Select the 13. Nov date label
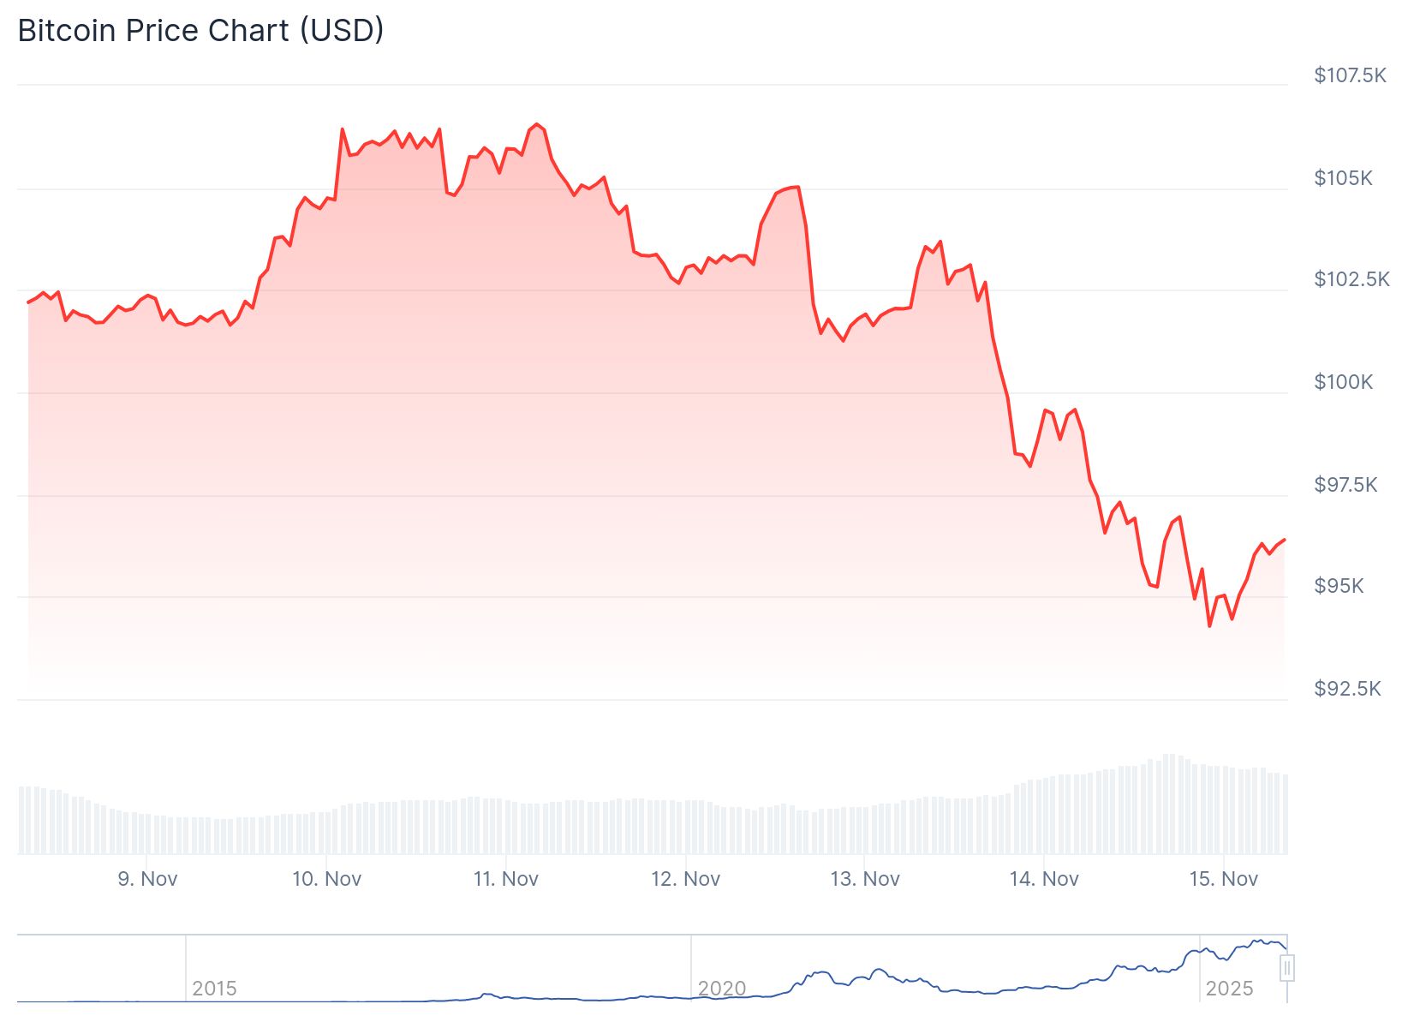This screenshot has height=1028, width=1408. point(865,879)
